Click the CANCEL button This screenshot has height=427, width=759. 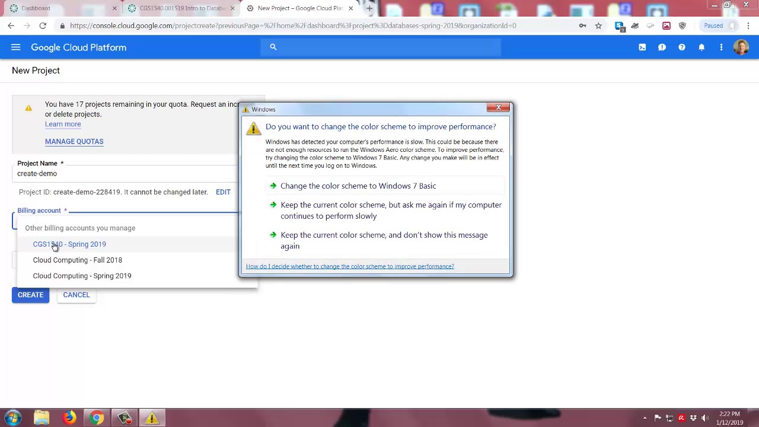coord(76,295)
